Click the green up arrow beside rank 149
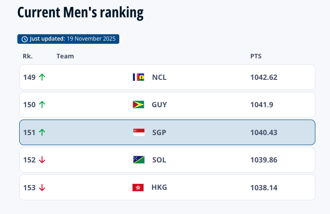Viewport: 330px width, 214px height. (x=42, y=77)
